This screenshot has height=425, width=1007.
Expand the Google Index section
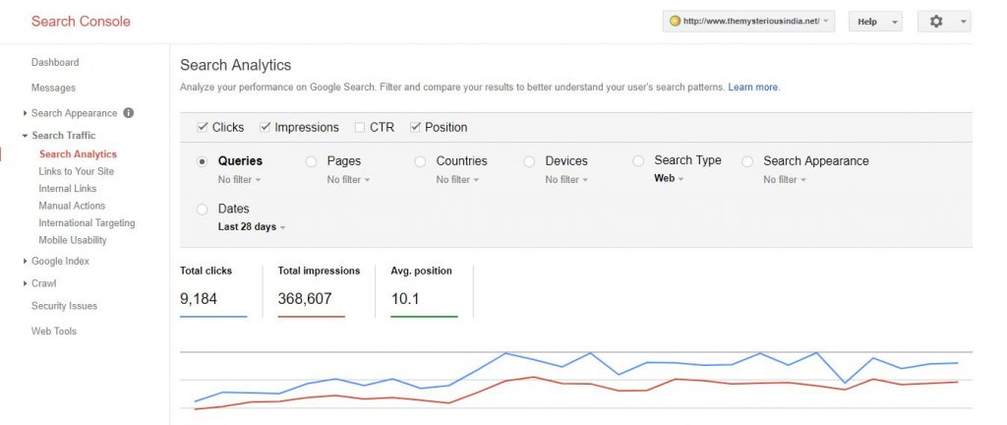[60, 262]
